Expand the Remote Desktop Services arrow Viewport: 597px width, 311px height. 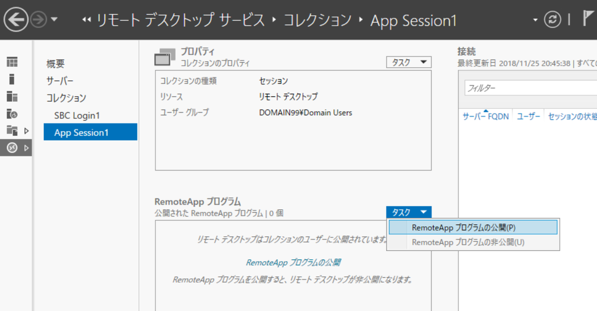click(26, 148)
